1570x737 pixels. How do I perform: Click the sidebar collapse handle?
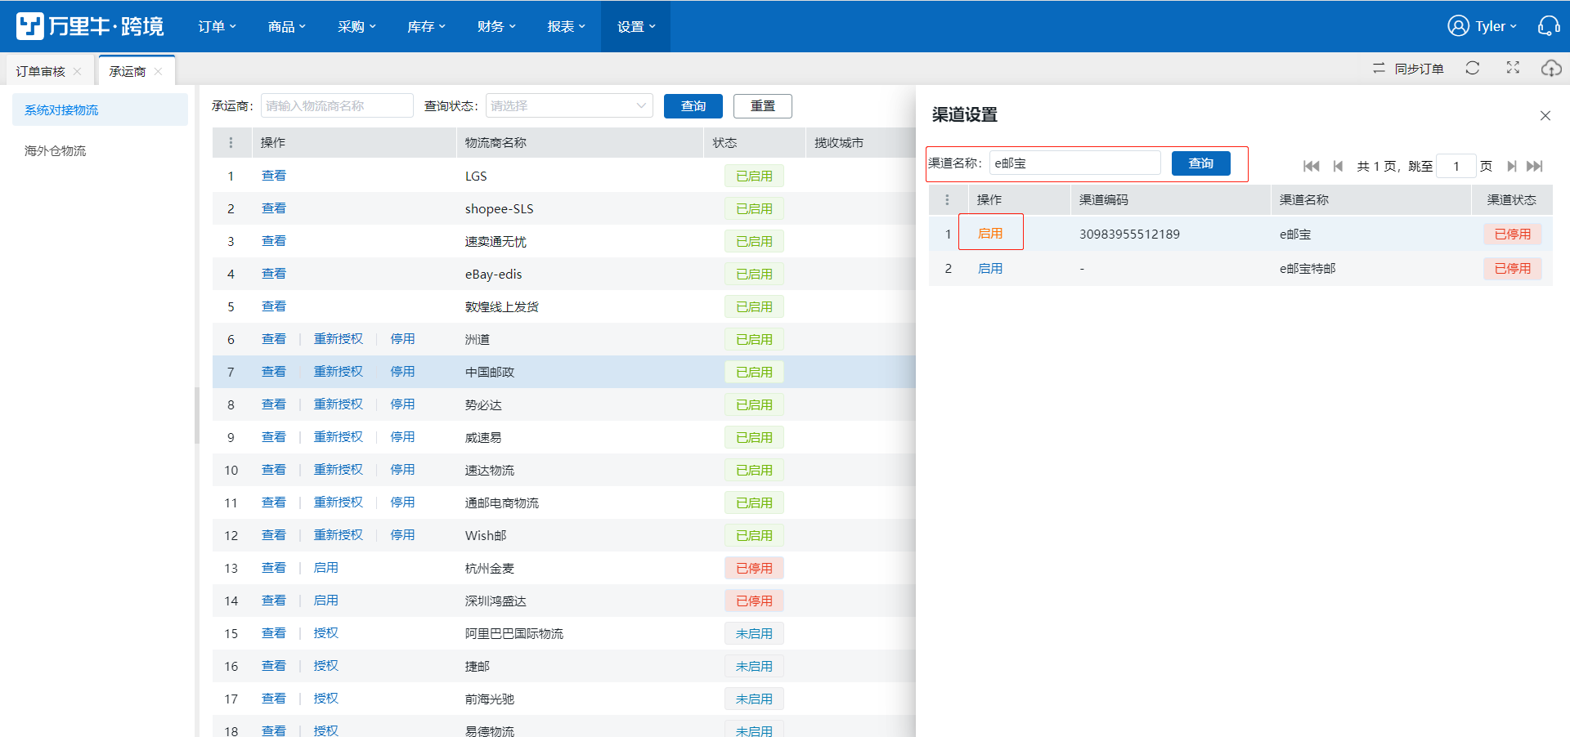click(197, 415)
